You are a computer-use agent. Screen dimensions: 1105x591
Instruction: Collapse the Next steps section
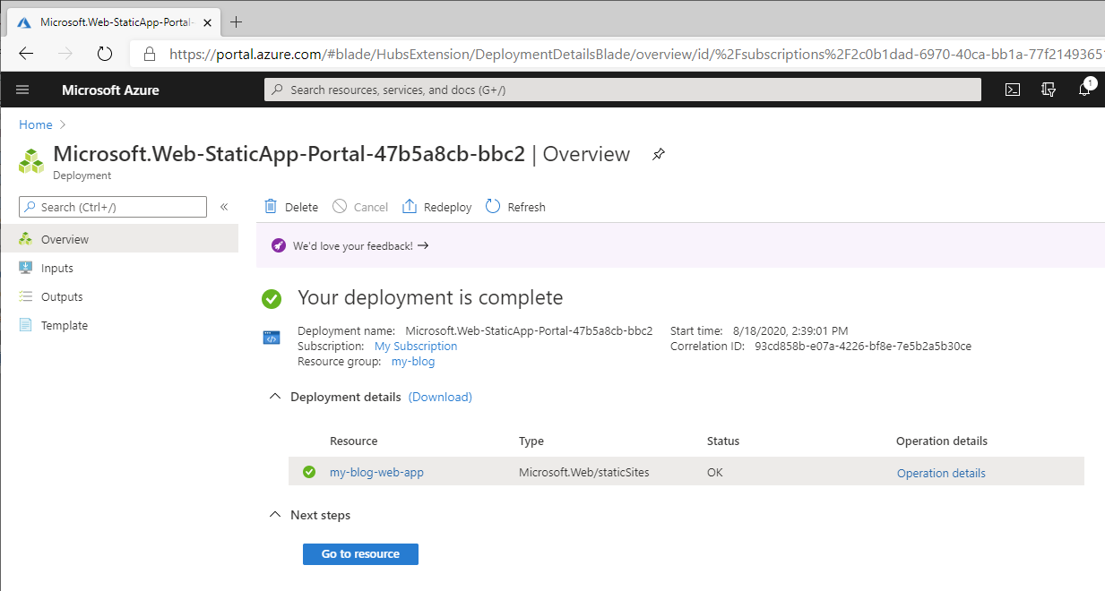275,514
